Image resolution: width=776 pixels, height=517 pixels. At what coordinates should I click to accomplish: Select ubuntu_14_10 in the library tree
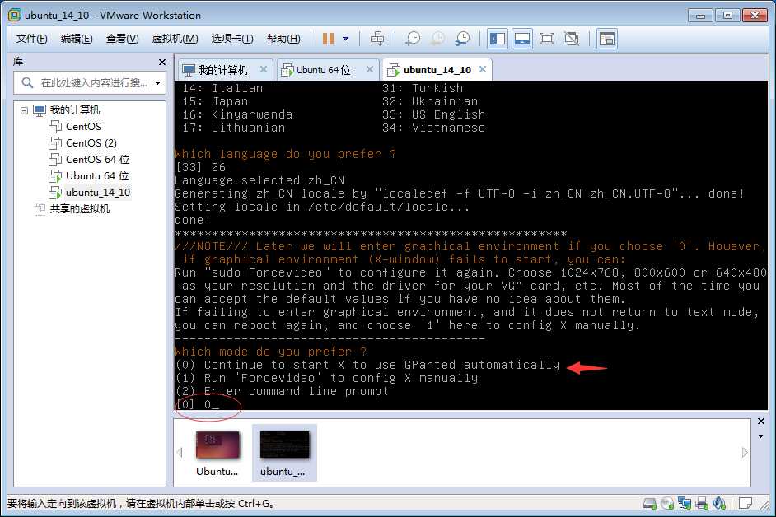coord(97,193)
